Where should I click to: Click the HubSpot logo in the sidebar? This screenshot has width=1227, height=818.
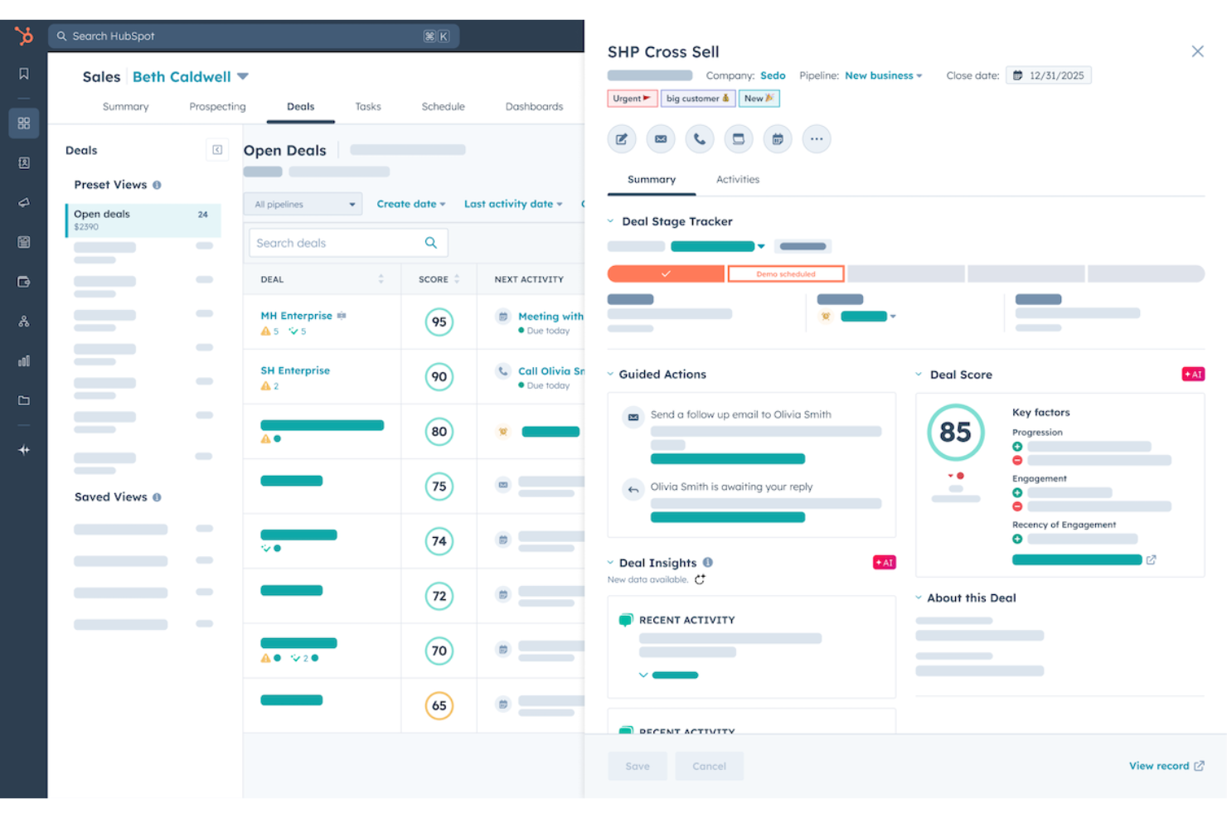click(23, 36)
